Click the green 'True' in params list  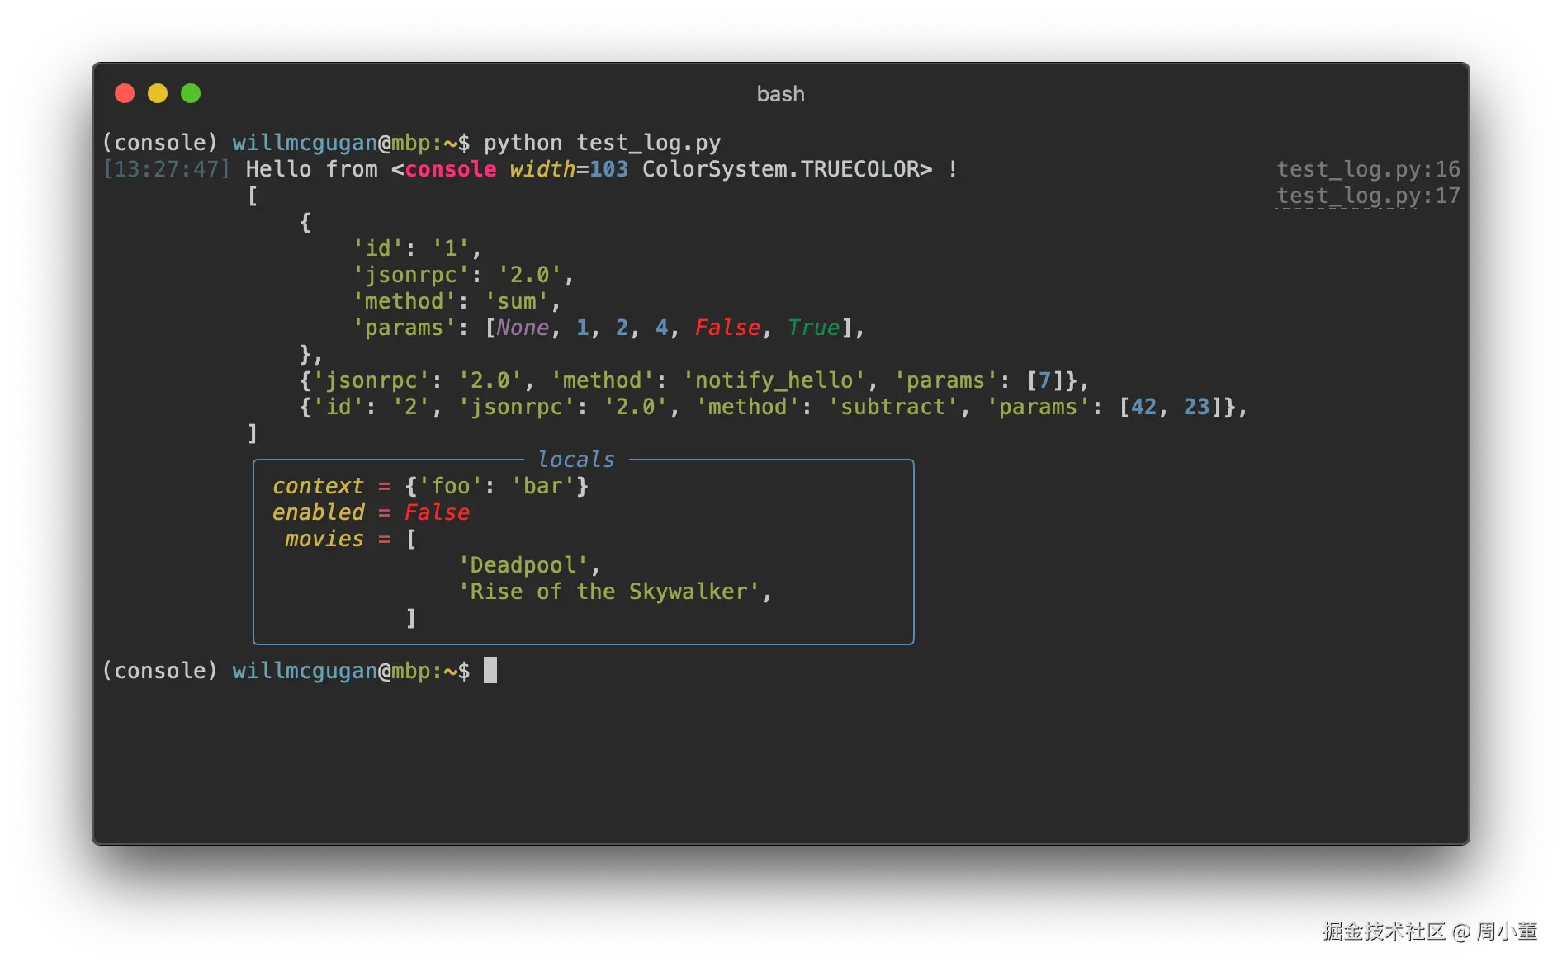813,328
